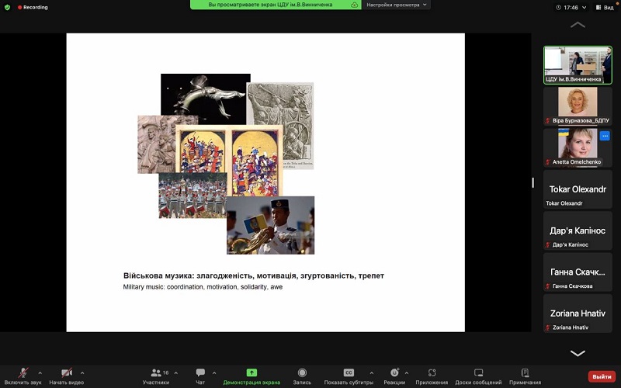
Task: Expand audio options arrow next to microphone
Action: pyautogui.click(x=40, y=373)
